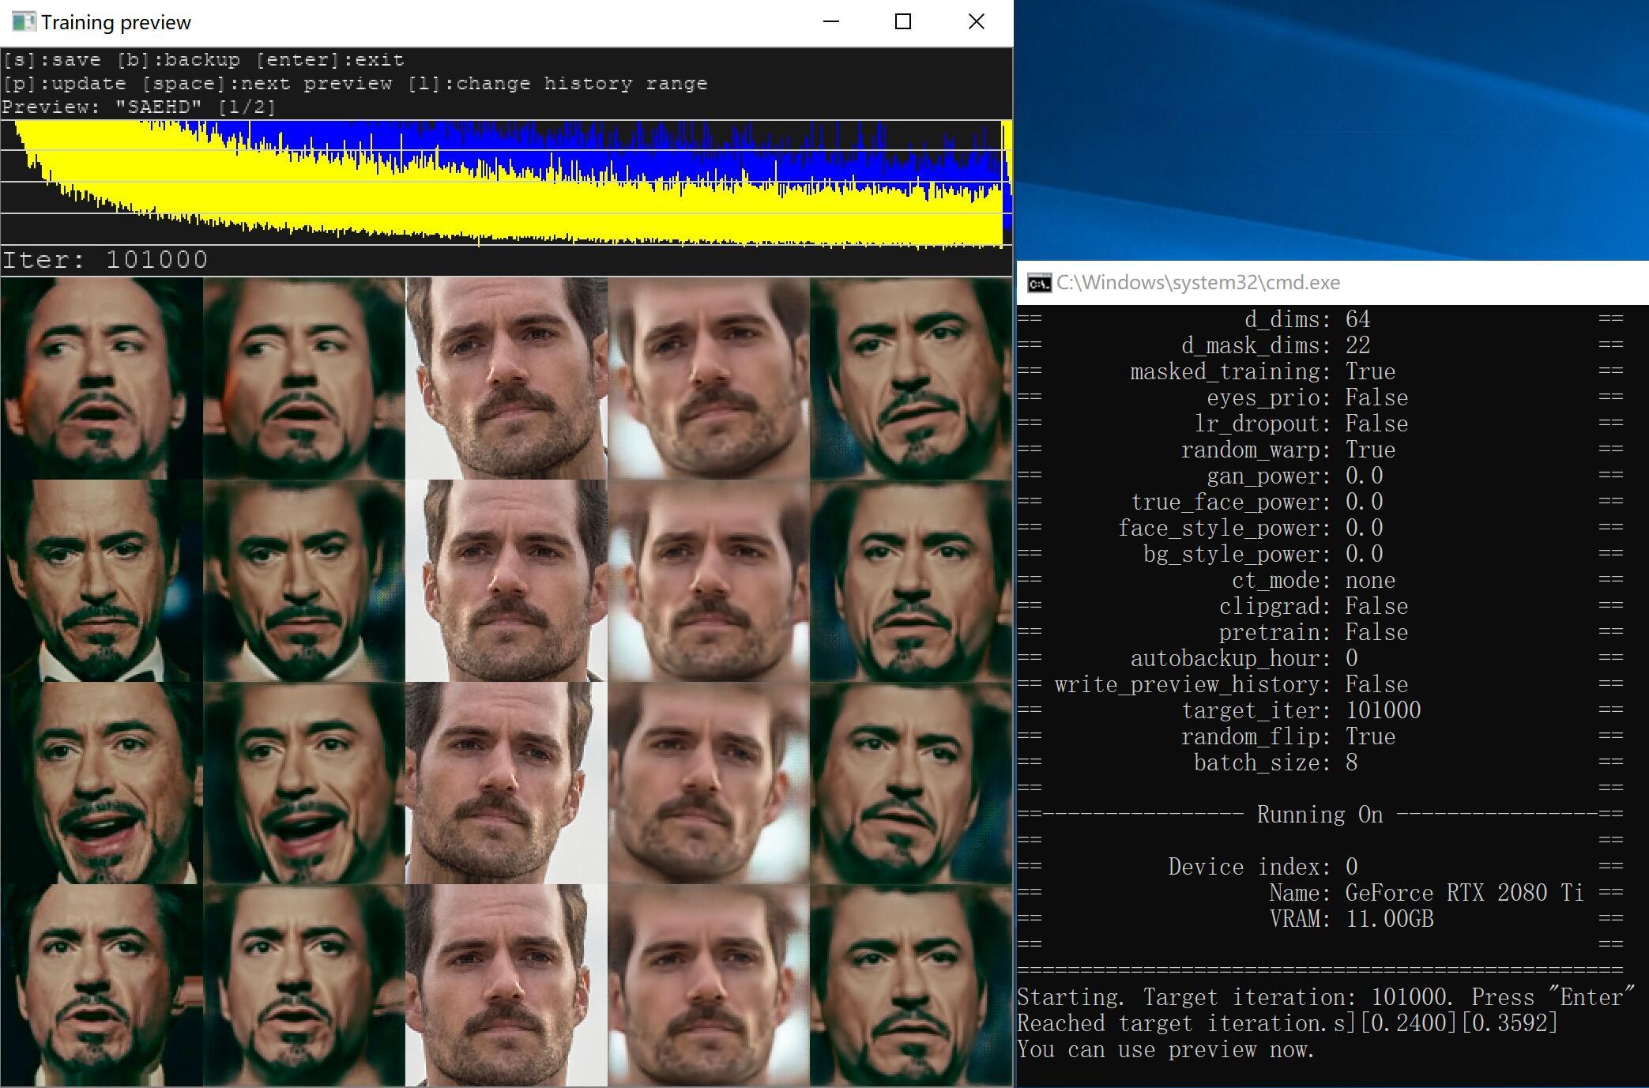The image size is (1649, 1088).
Task: Click the cmd.exe title bar icon
Action: [1039, 283]
